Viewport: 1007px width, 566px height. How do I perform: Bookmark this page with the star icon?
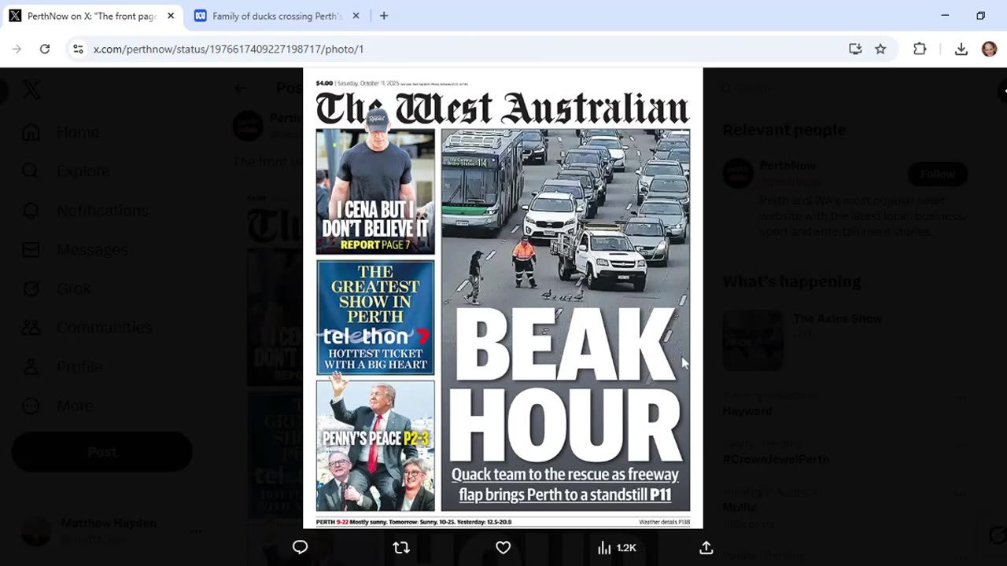pos(880,49)
